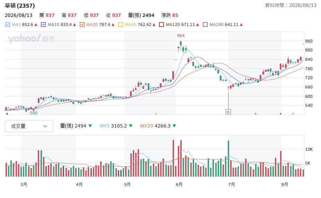Click the green down arrow beside 量(張) 2494
The image size is (321, 198).
[x=90, y=126]
